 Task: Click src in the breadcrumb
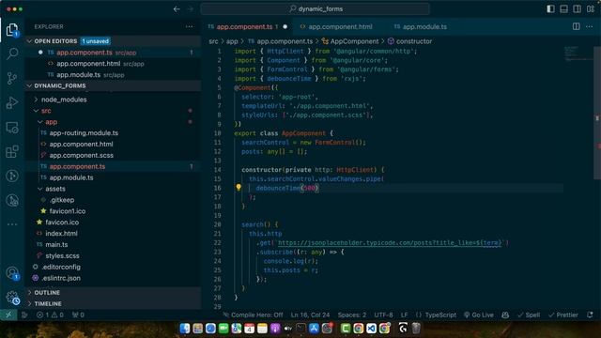point(213,41)
